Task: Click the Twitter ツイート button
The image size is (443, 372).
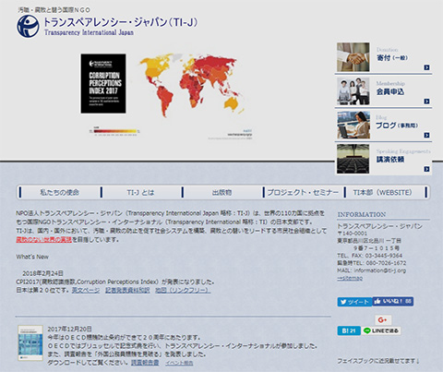Action: point(354,302)
